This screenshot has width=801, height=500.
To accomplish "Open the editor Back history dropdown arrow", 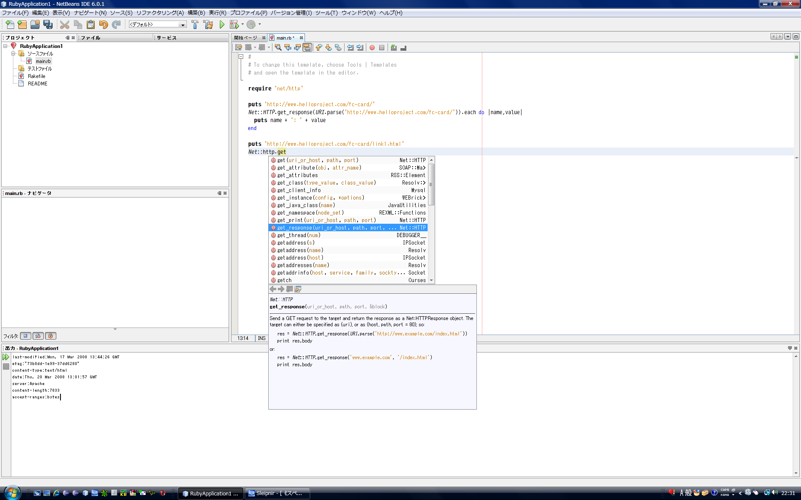I will (x=255, y=47).
